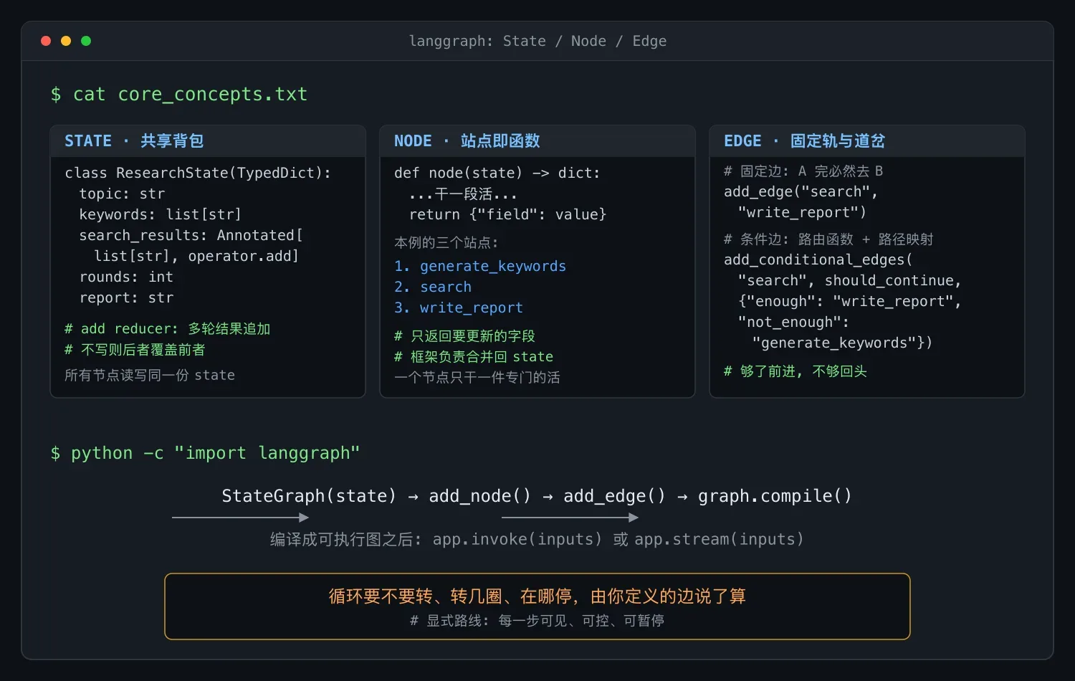Select the line 'return {"field": value}'

point(508,214)
